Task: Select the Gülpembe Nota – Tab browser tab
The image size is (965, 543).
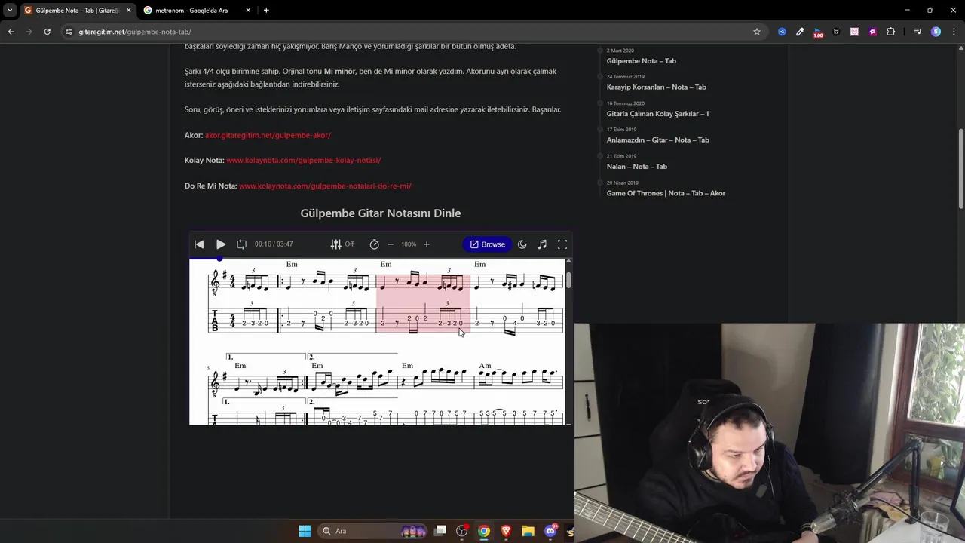Action: [x=77, y=11]
